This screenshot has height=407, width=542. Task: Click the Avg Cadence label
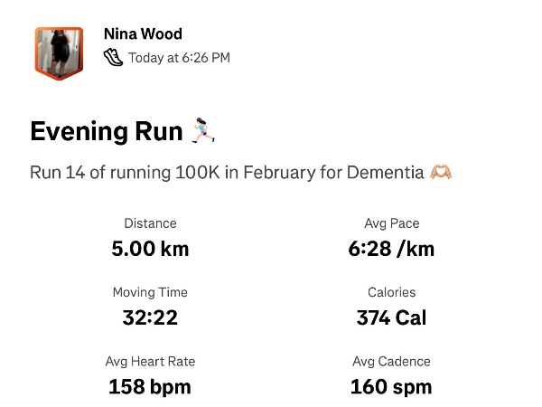[391, 361]
